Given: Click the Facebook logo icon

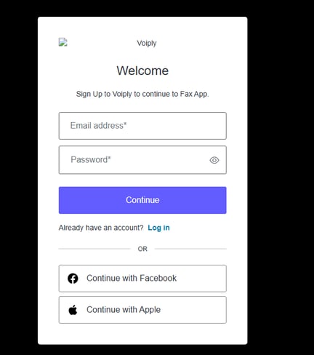Looking at the screenshot, I should point(73,279).
